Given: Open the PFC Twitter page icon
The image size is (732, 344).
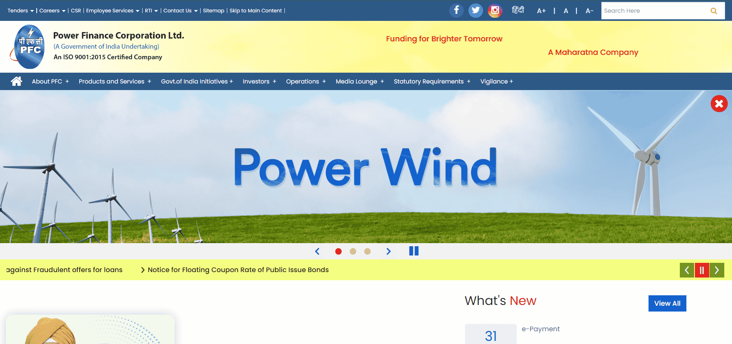Looking at the screenshot, I should pos(475,10).
